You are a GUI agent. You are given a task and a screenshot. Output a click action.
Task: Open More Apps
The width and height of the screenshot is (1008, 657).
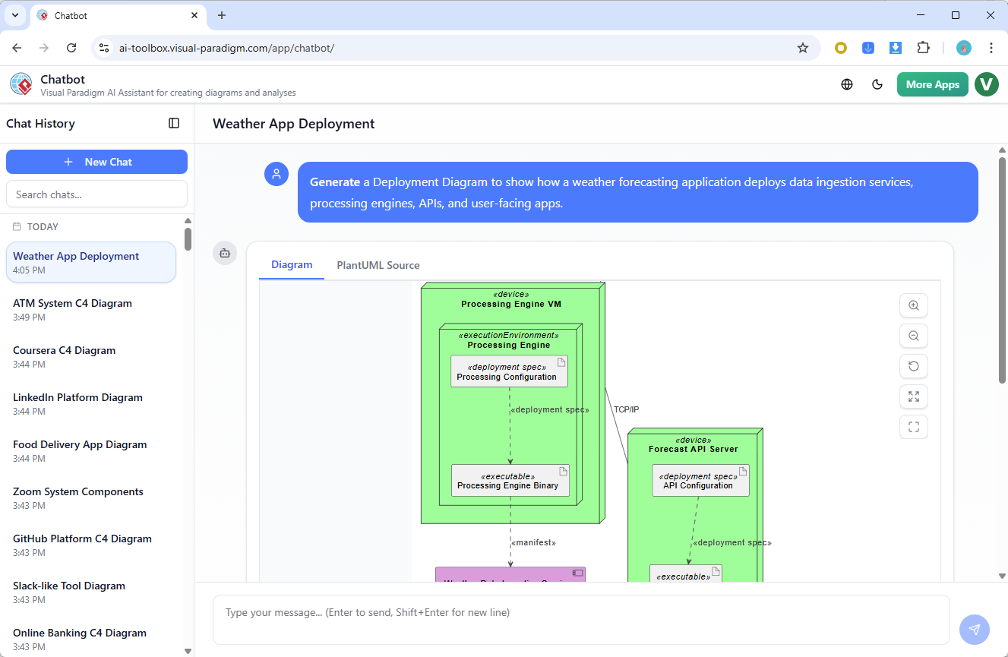click(932, 84)
